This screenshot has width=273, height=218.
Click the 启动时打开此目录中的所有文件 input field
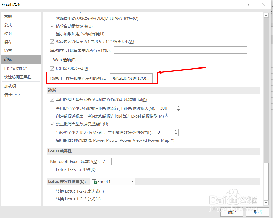(181, 50)
